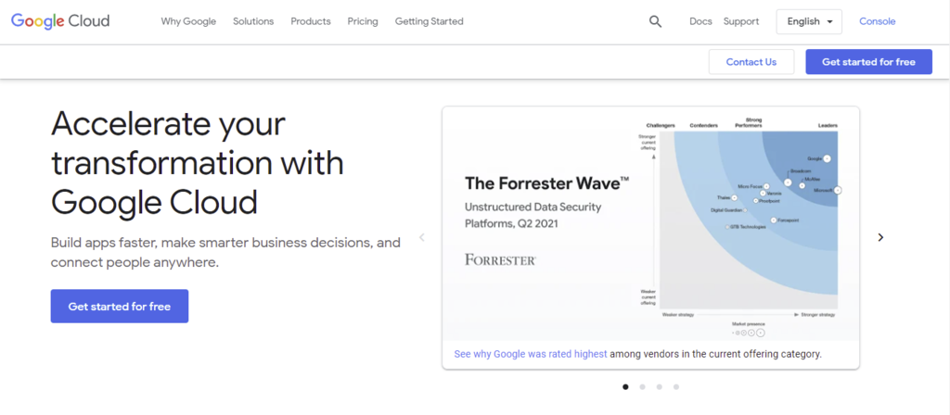Click the Forrester logo in slide
This screenshot has height=415, width=950.
[x=500, y=260]
